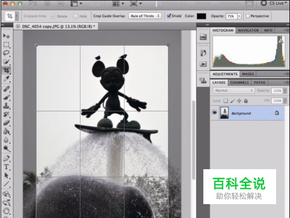The width and height of the screenshot is (290, 218).
Task: Select the Clone Stamp tool
Action: click(6, 105)
